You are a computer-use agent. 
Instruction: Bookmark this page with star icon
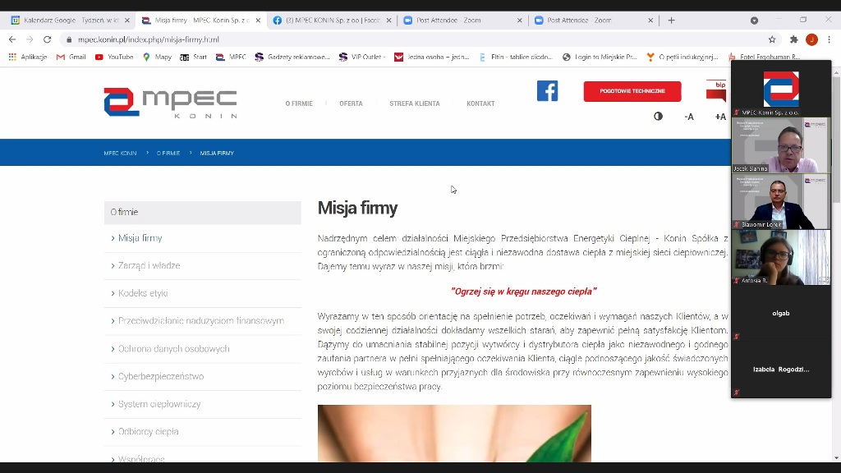772,39
